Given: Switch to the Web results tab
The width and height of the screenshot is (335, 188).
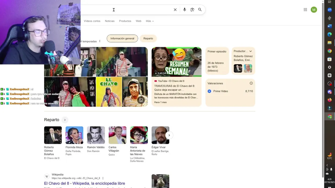Looking at the screenshot, I should (x=138, y=21).
